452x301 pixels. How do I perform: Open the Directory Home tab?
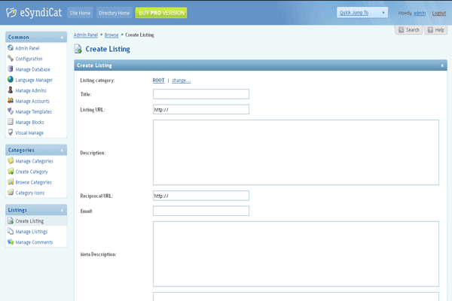click(x=114, y=13)
